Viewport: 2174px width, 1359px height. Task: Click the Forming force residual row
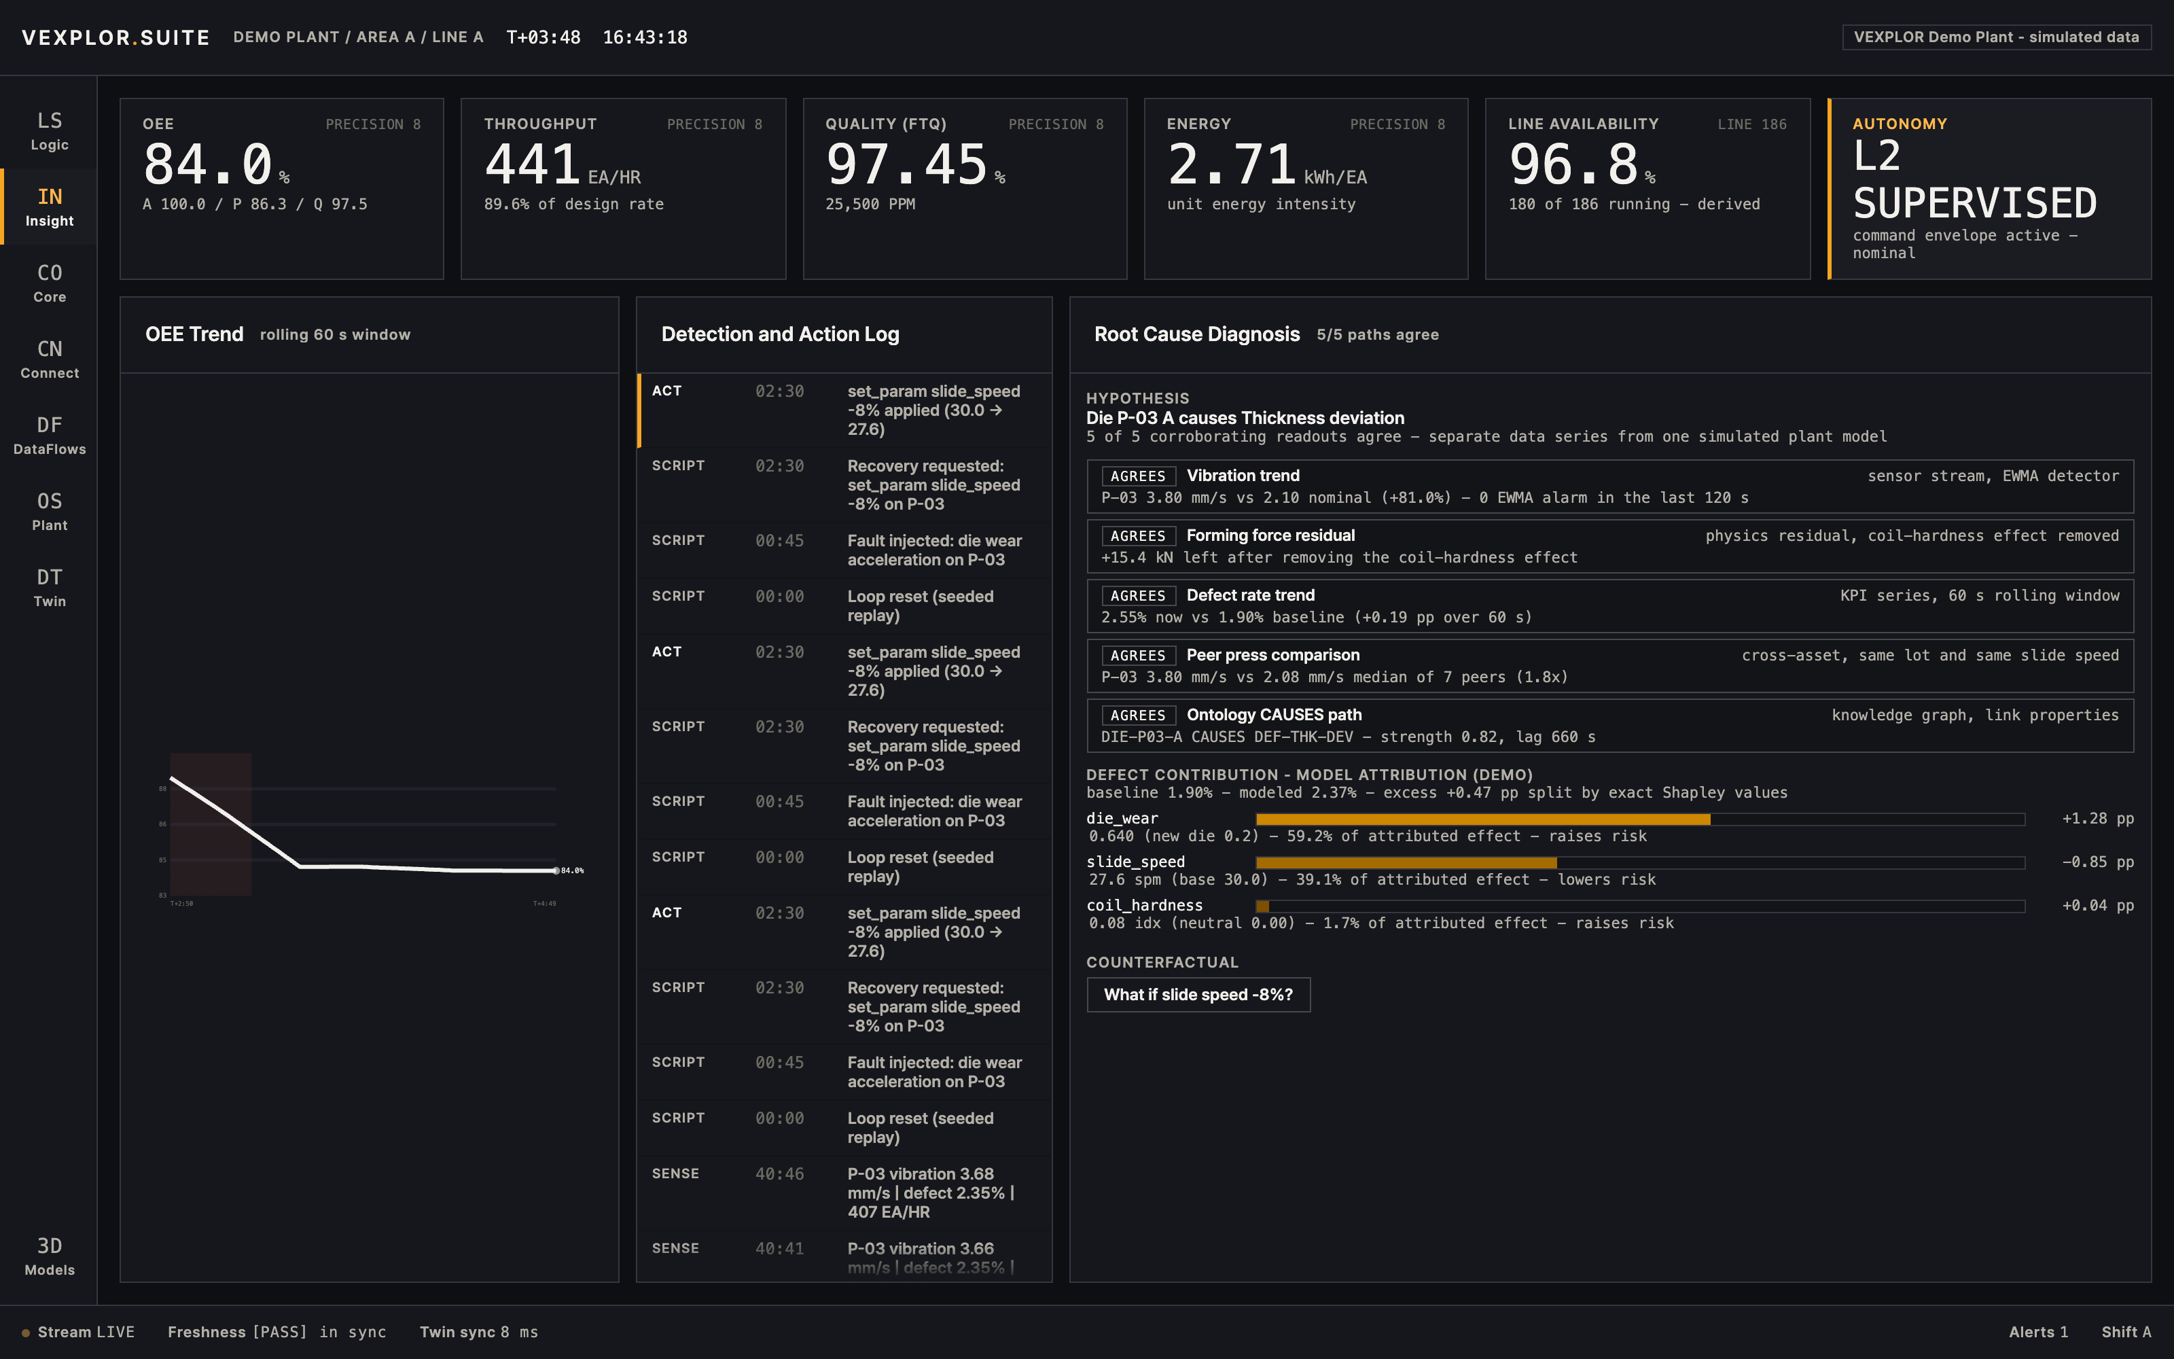(x=1610, y=546)
